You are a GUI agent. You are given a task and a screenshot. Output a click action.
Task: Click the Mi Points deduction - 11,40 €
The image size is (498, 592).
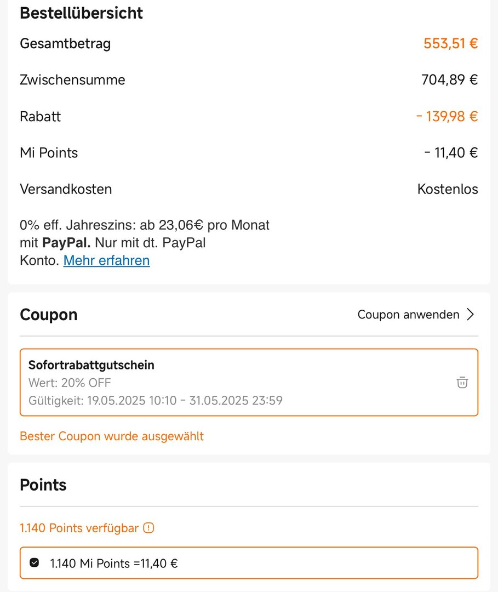pyautogui.click(x=451, y=152)
